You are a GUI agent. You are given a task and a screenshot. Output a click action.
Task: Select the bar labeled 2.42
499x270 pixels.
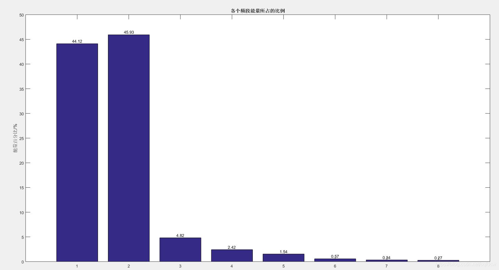232,256
